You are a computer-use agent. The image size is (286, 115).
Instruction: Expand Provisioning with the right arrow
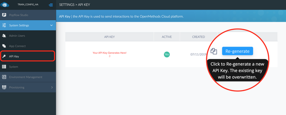pyautogui.click(x=52, y=87)
